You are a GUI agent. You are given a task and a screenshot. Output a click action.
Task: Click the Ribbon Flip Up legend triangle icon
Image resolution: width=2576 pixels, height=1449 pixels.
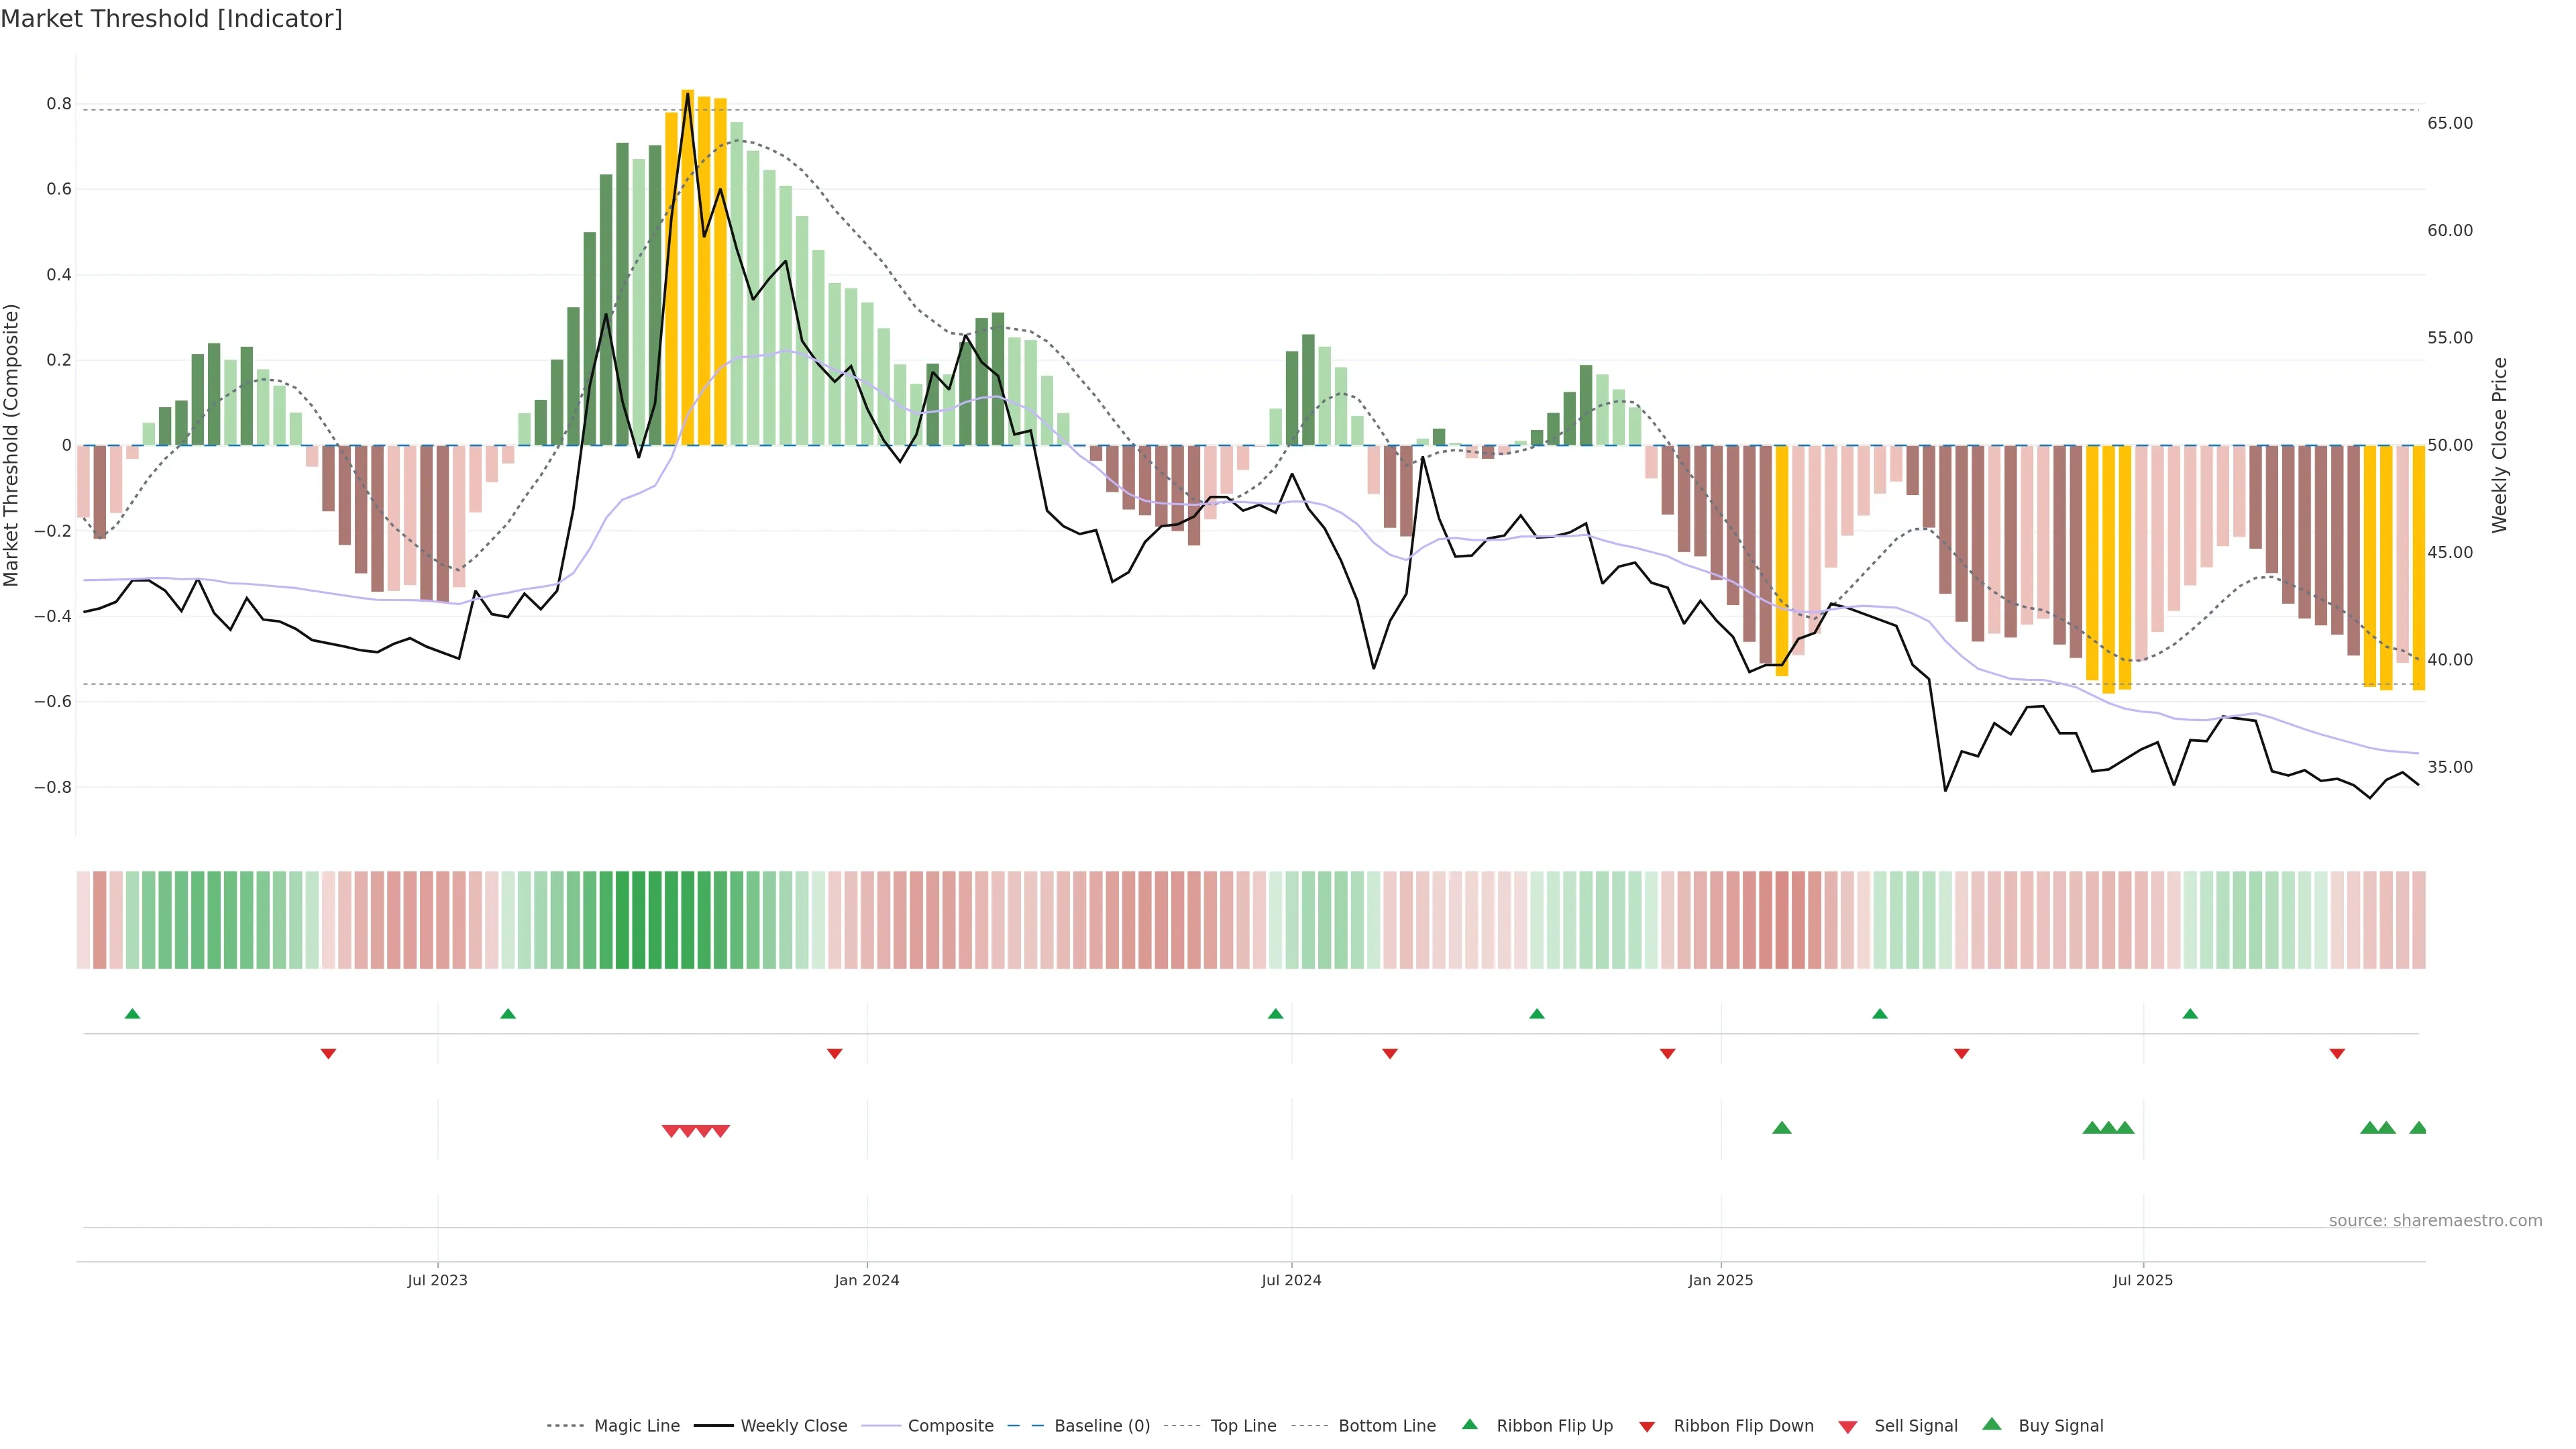[1469, 1424]
